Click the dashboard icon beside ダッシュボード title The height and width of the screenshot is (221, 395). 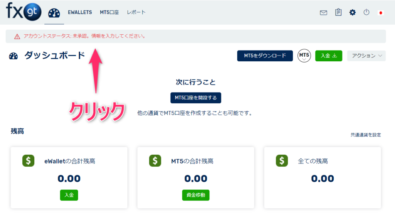14,56
